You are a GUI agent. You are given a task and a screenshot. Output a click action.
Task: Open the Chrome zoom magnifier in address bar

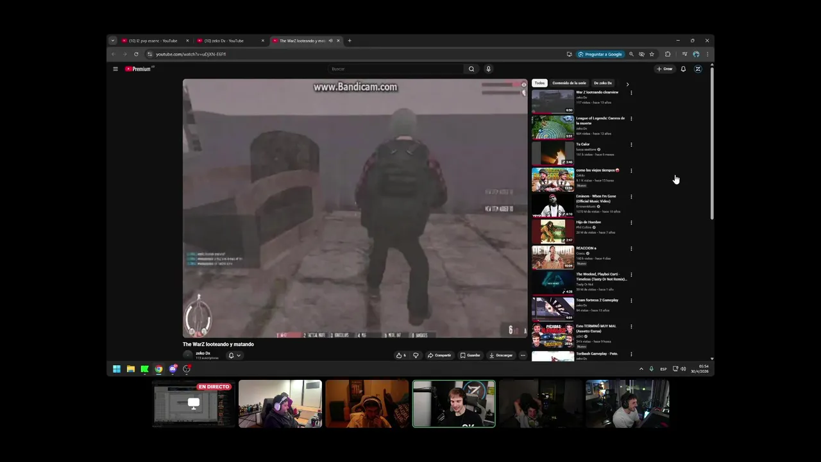631,54
